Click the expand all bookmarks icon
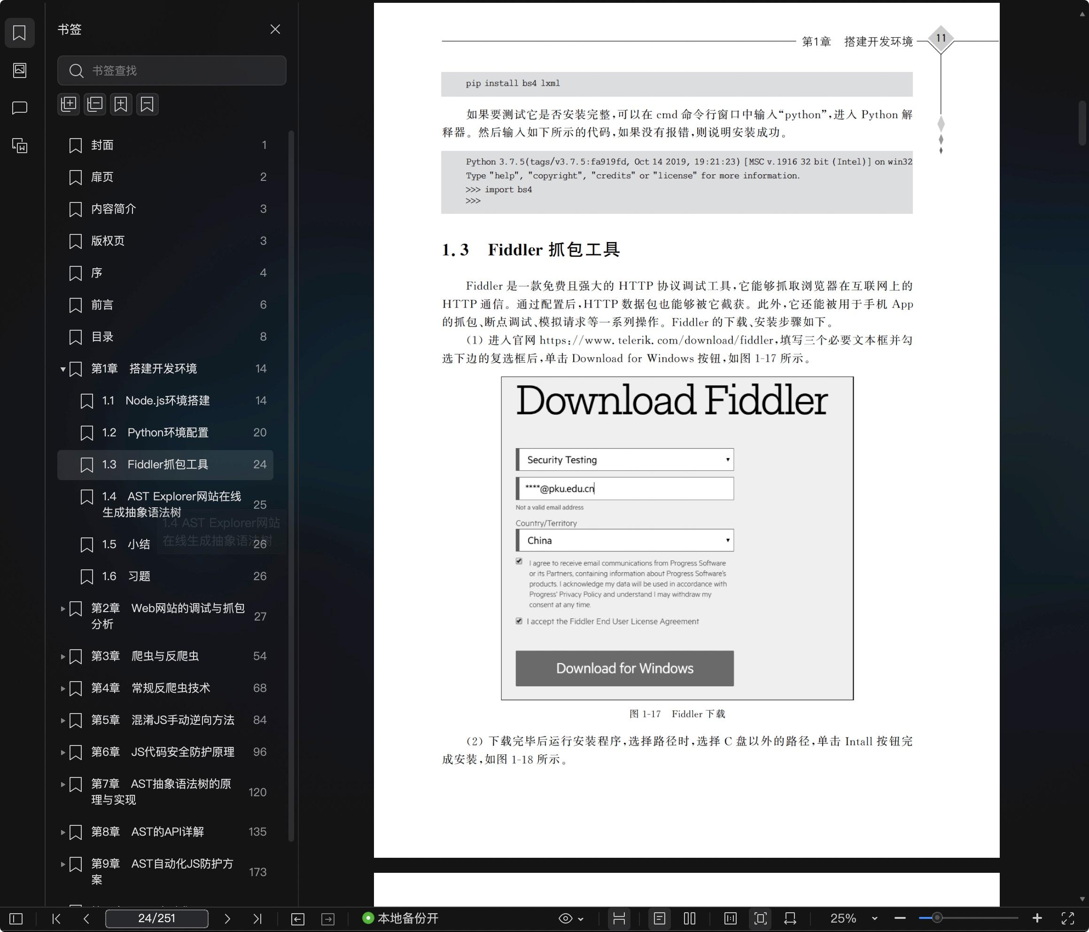The width and height of the screenshot is (1089, 932). pyautogui.click(x=69, y=104)
